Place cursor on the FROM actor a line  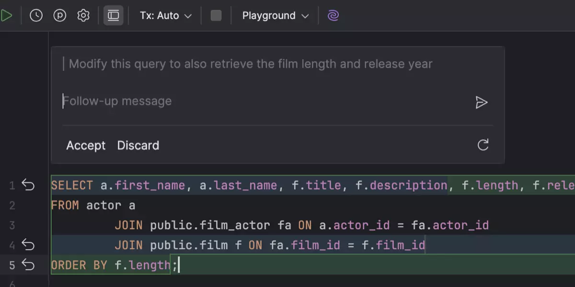pos(93,206)
